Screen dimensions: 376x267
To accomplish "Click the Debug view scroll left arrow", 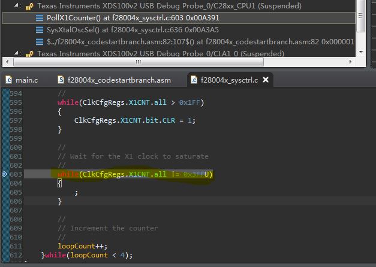I will coord(7,62).
